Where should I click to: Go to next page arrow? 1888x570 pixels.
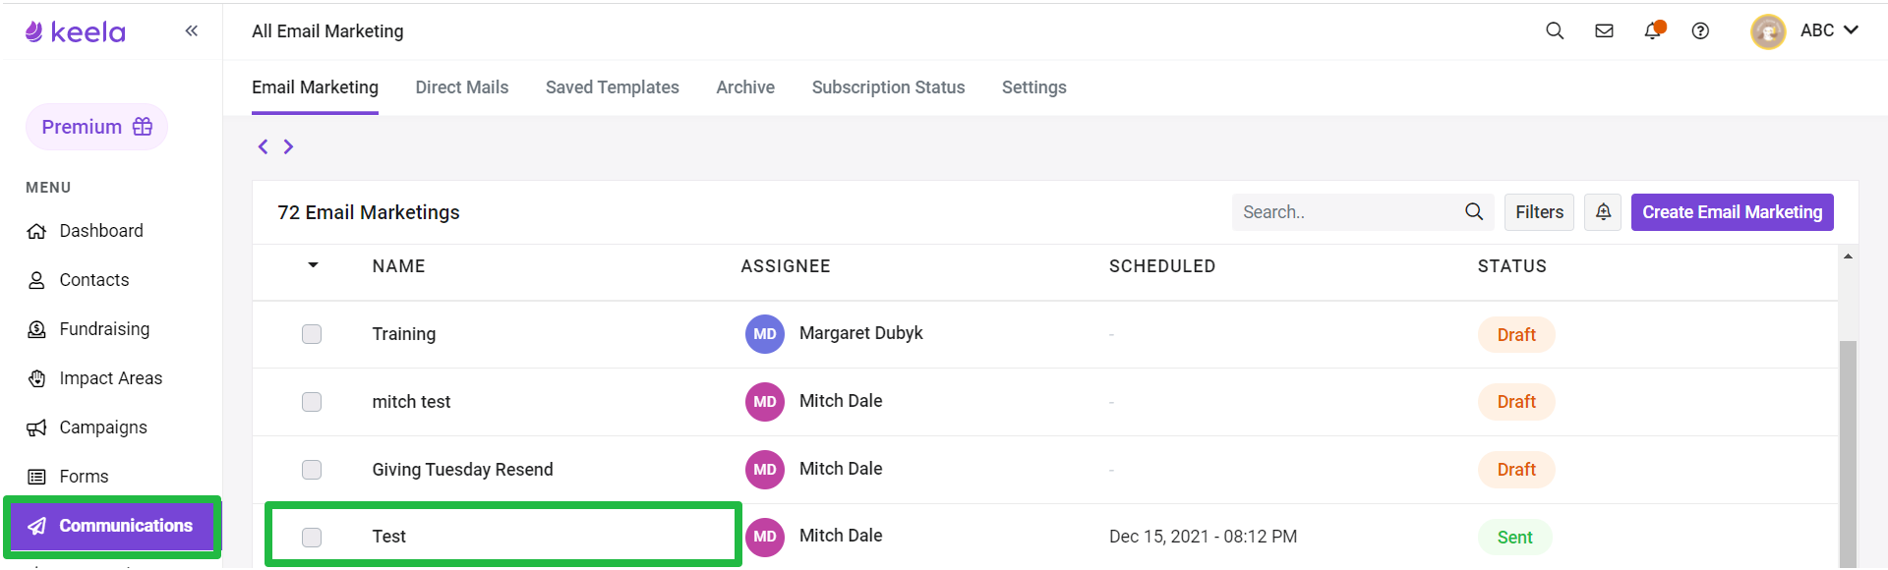[288, 146]
